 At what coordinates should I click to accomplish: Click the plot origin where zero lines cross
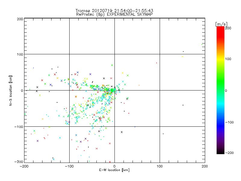coord(114,90)
